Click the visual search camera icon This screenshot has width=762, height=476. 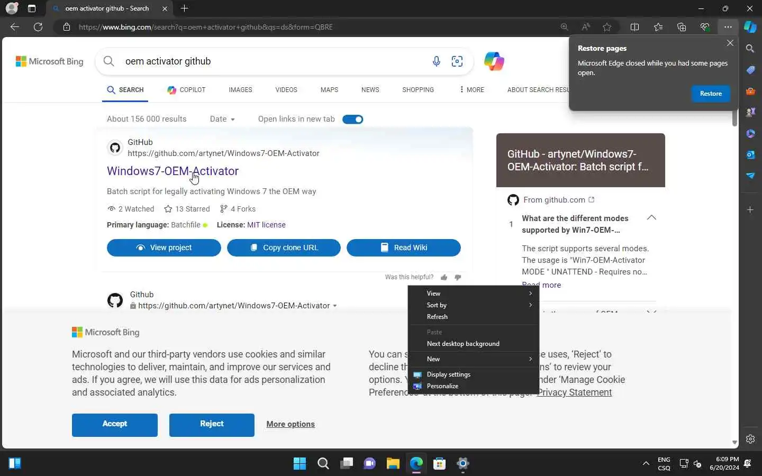[457, 61]
